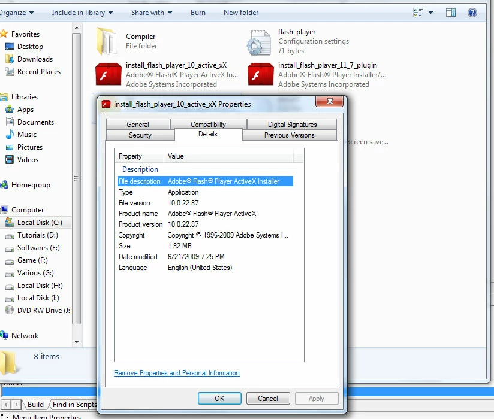
Task: Open view options dropdown arrow
Action: click(430, 13)
